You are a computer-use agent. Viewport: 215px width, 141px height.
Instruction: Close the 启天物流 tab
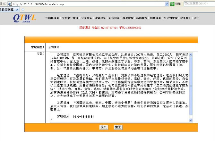tap(17, 10)
